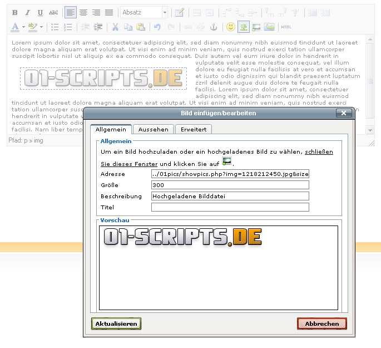Click the insert link chain icon
Image resolution: width=381 pixels, height=348 pixels.
pos(187,27)
